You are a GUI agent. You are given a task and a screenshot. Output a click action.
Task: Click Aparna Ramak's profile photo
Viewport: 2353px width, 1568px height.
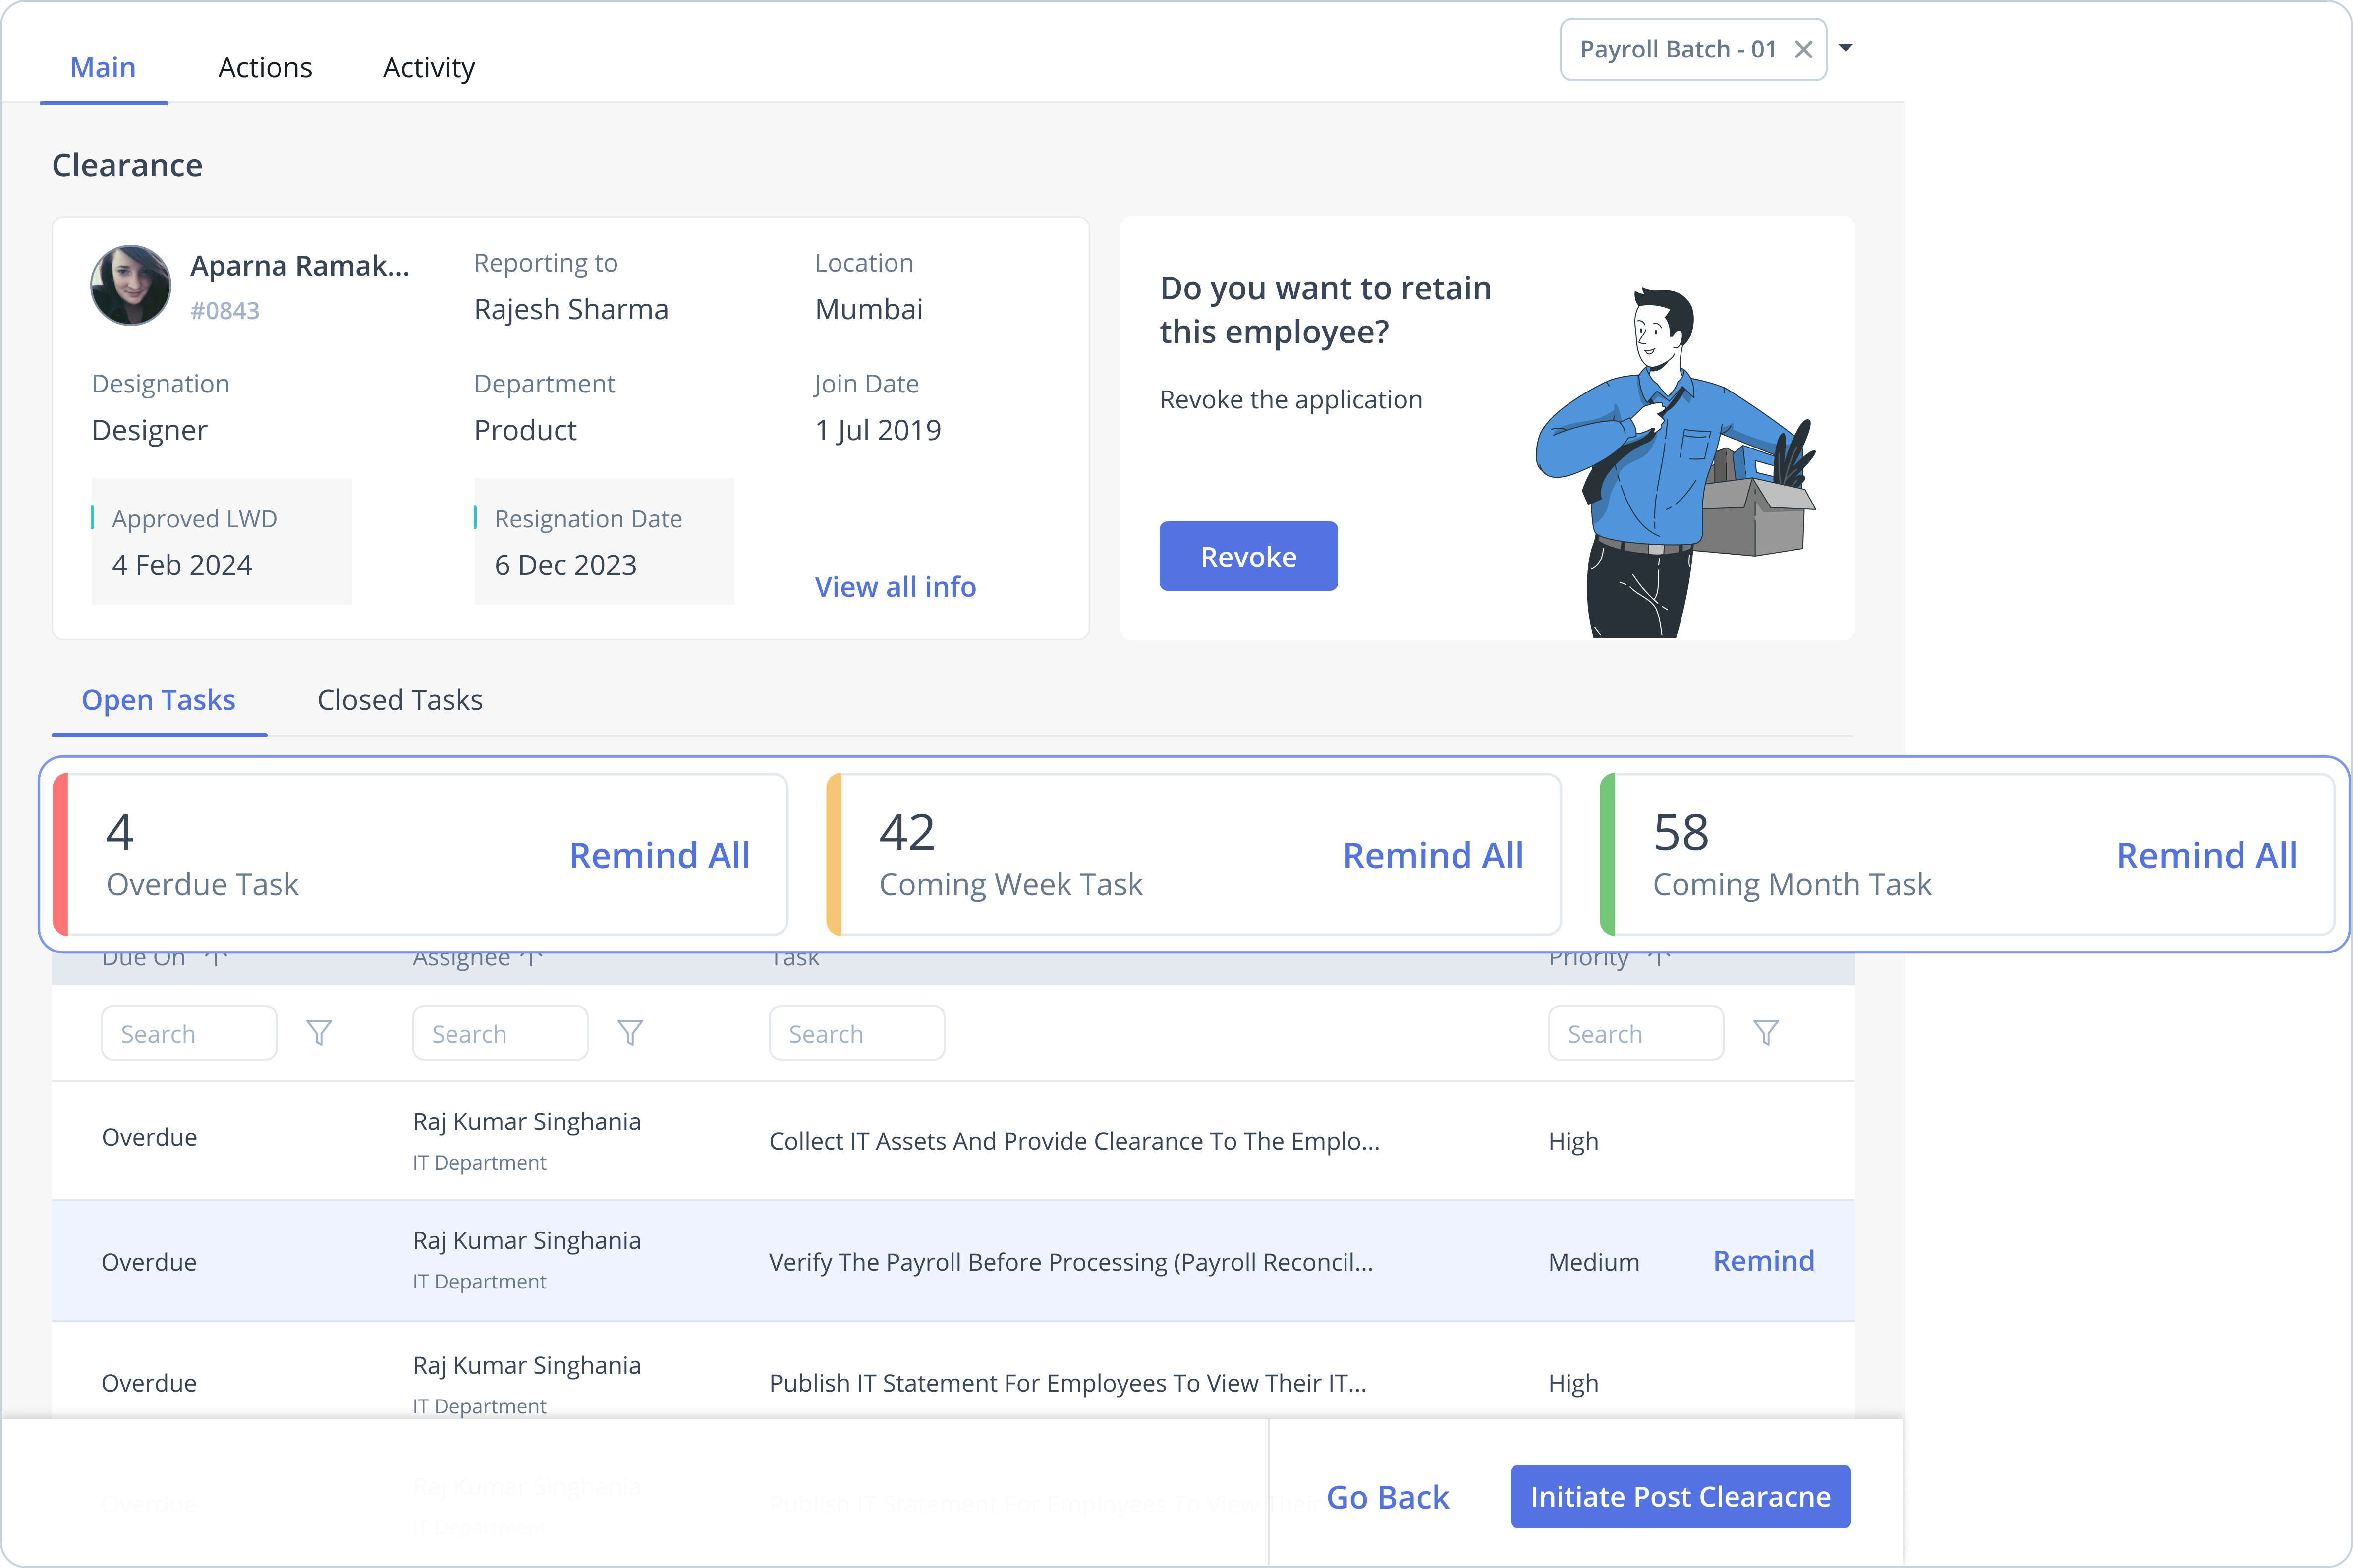click(x=131, y=285)
